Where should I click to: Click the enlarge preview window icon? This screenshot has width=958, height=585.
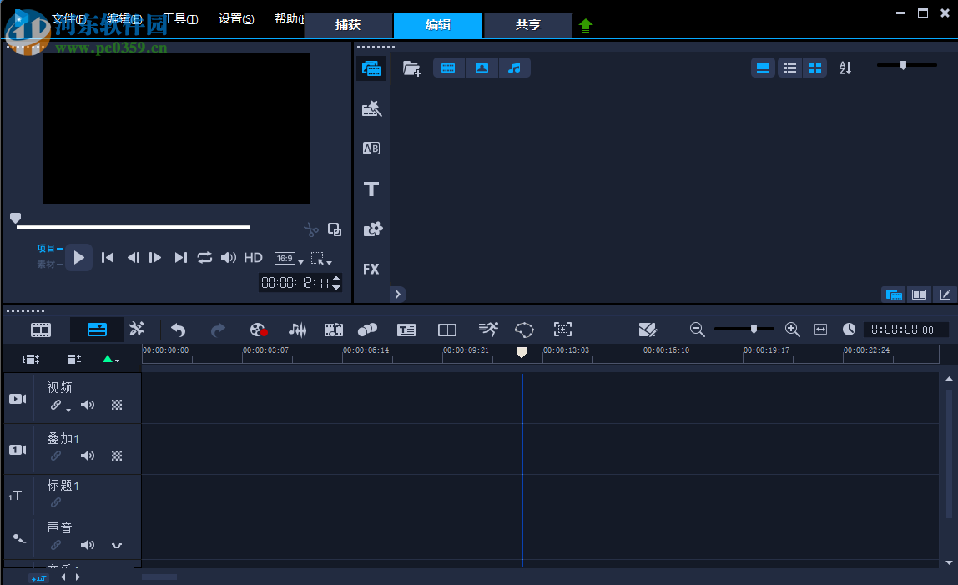(x=334, y=229)
